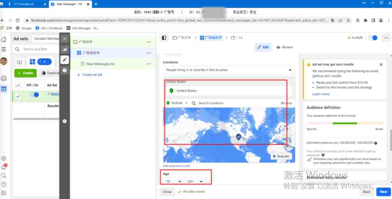Reload the page in the browser
Image resolution: width=392 pixels, height=199 pixels.
(17, 20)
